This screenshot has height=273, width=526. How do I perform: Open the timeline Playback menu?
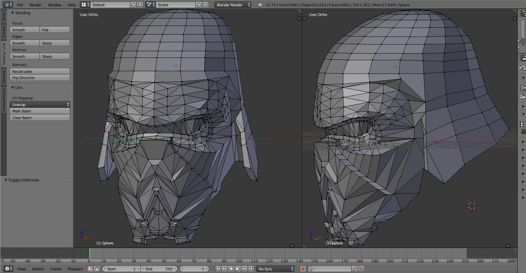click(x=75, y=269)
